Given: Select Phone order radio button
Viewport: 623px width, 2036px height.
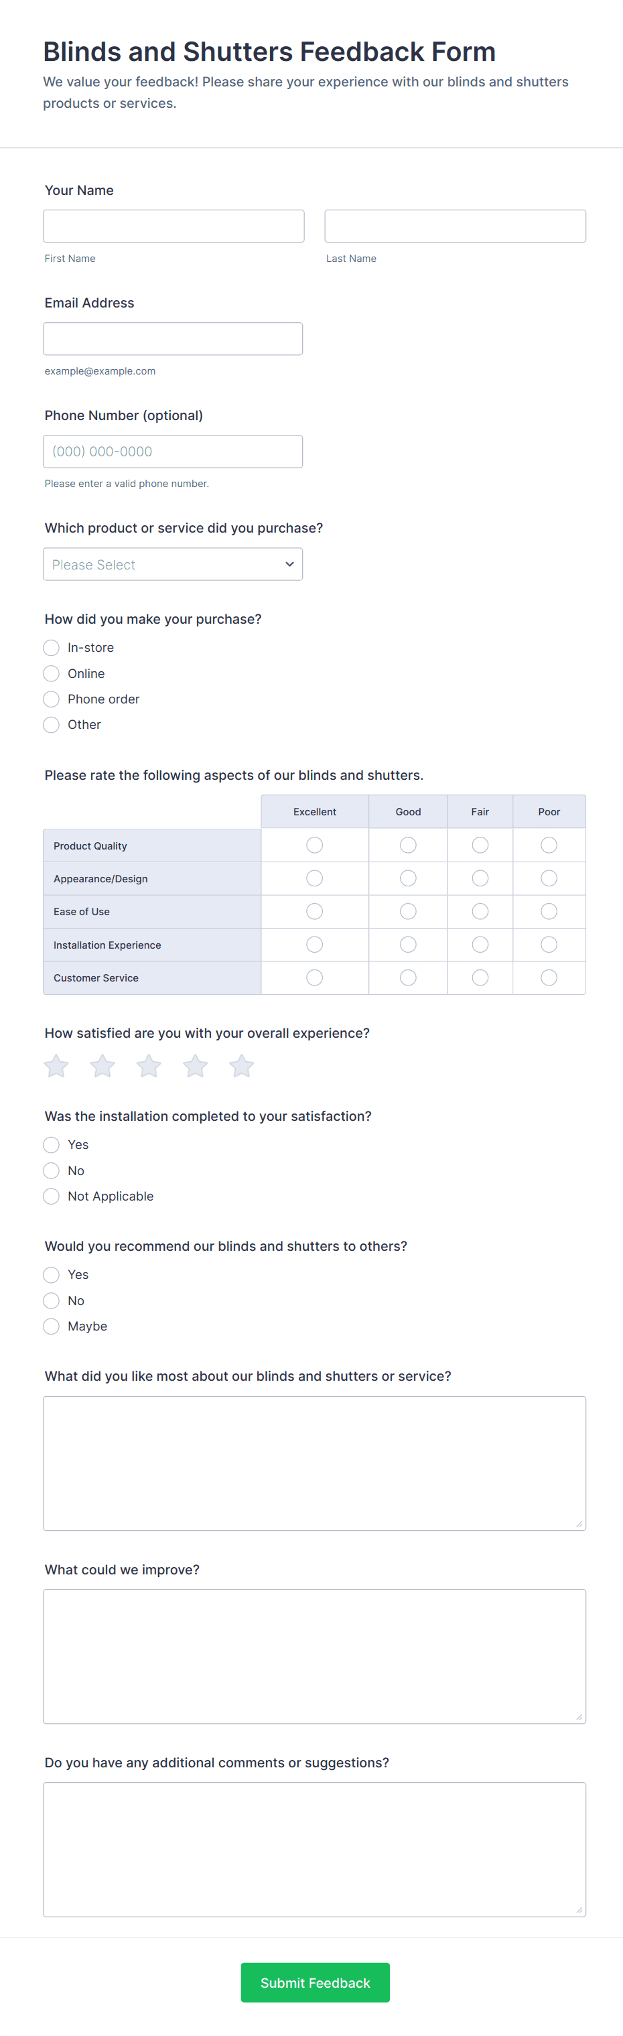Looking at the screenshot, I should [x=52, y=699].
